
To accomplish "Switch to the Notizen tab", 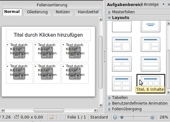I will pyautogui.click(x=63, y=12).
